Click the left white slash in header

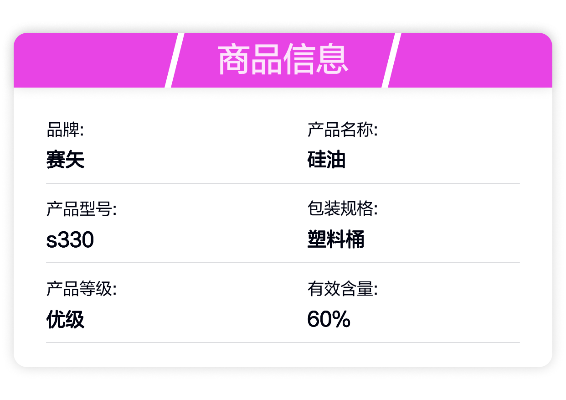(x=175, y=60)
